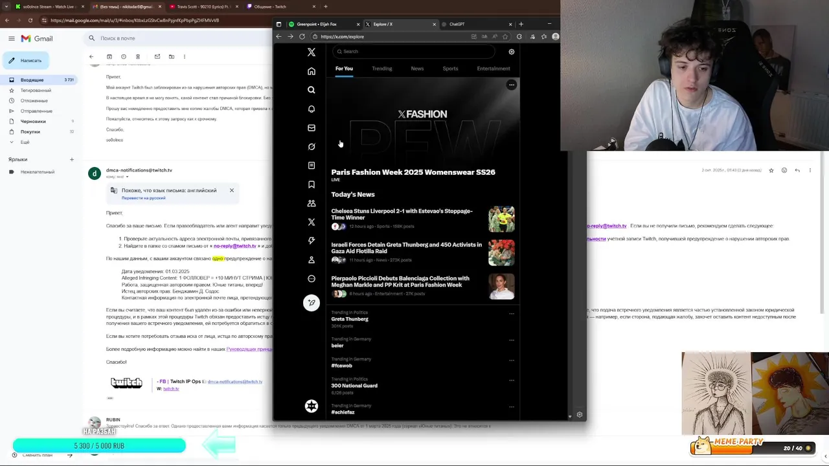829x466 pixels.
Task: Click Gmail back-to-inbox arrow
Action: tap(91, 57)
